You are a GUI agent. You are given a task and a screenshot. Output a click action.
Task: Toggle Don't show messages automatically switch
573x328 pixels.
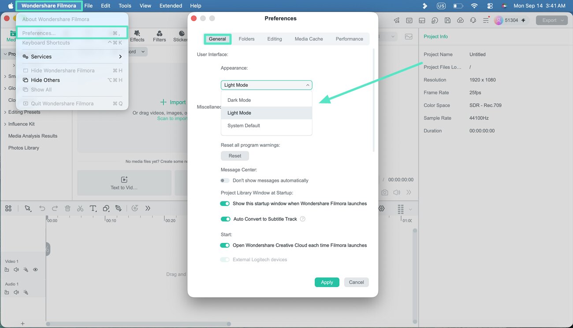coord(225,181)
